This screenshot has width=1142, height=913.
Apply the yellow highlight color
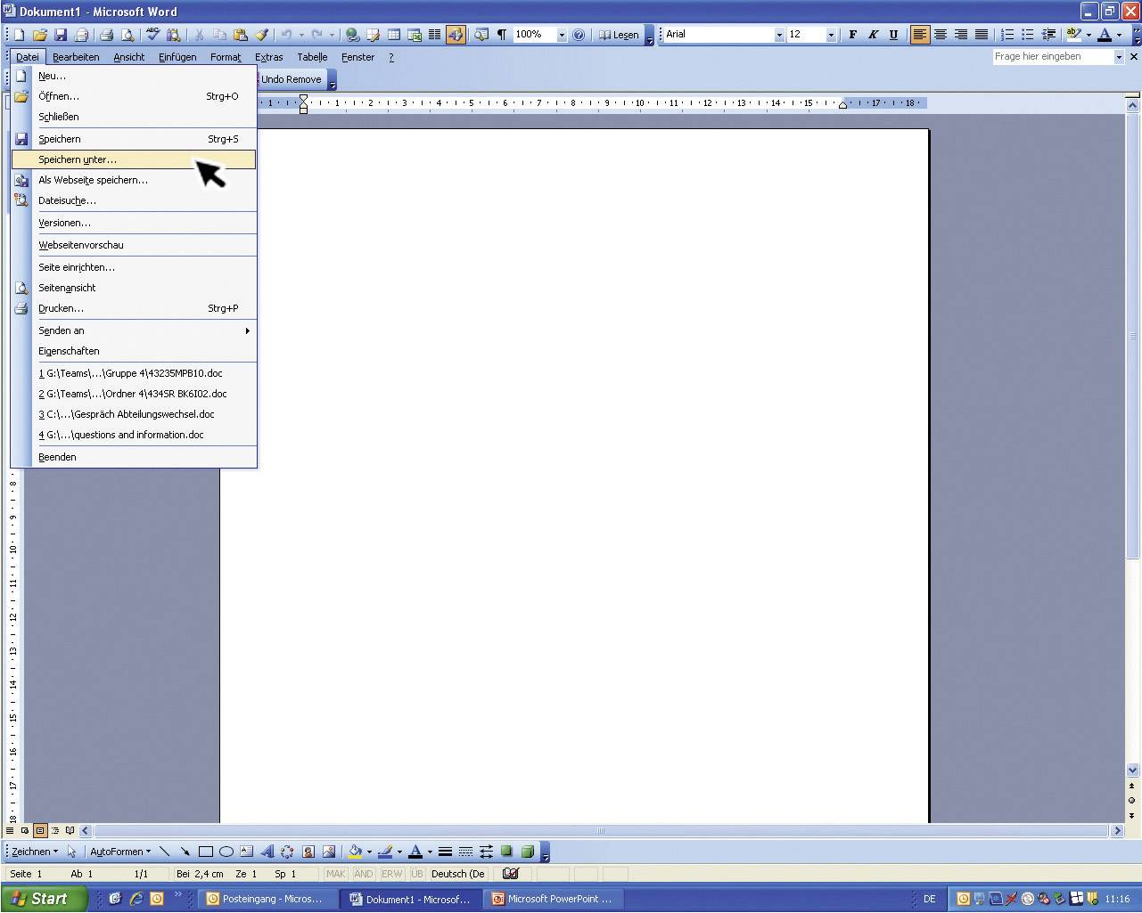pos(1073,35)
